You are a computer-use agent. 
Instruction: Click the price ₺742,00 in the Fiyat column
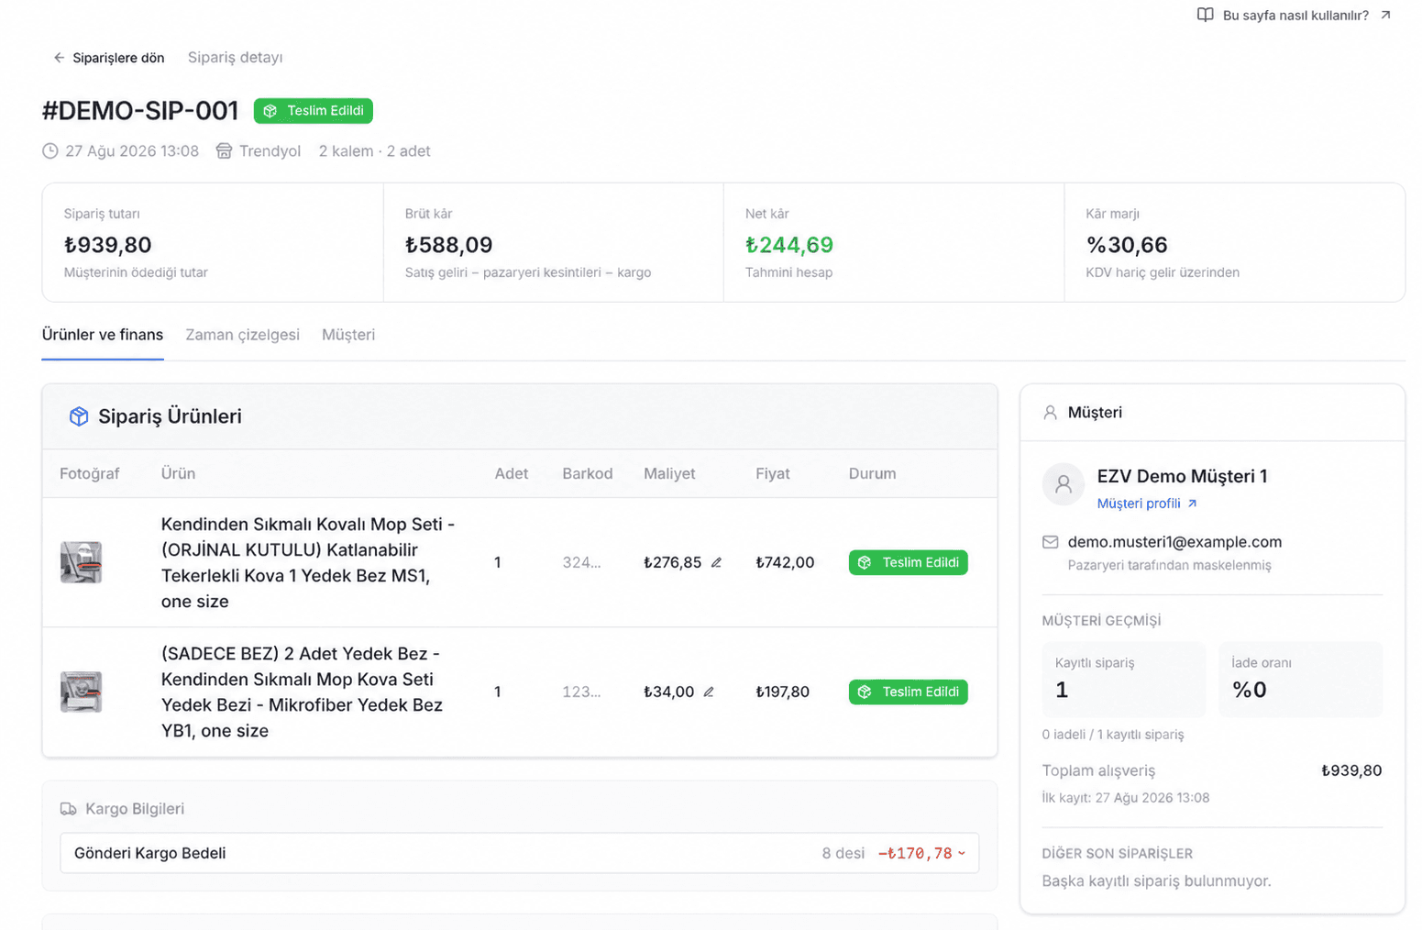point(785,563)
